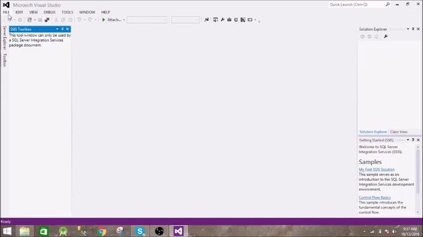The image size is (423, 237).
Task: Click the Redo toolbar icon
Action: point(90,20)
